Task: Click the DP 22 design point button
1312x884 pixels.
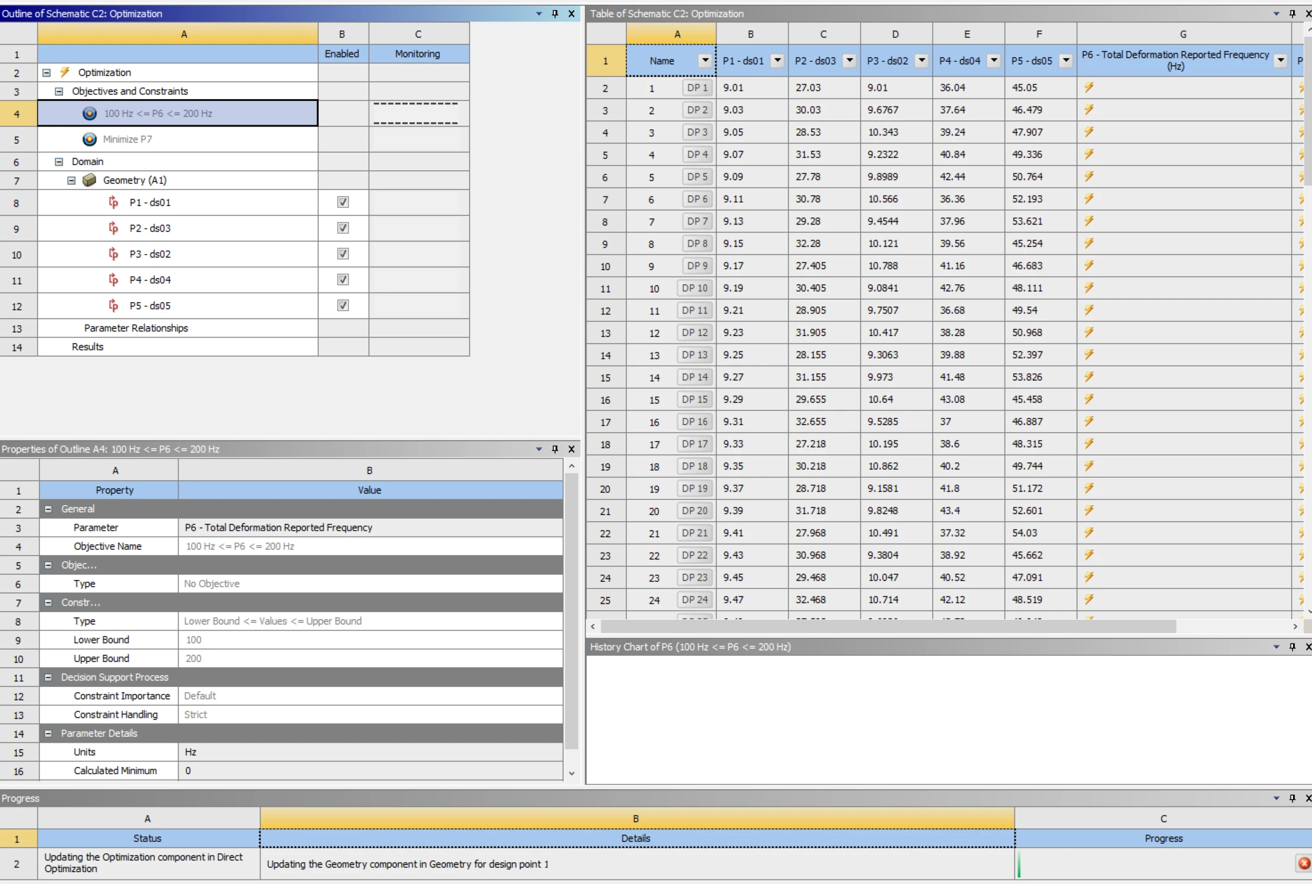Action: (695, 555)
